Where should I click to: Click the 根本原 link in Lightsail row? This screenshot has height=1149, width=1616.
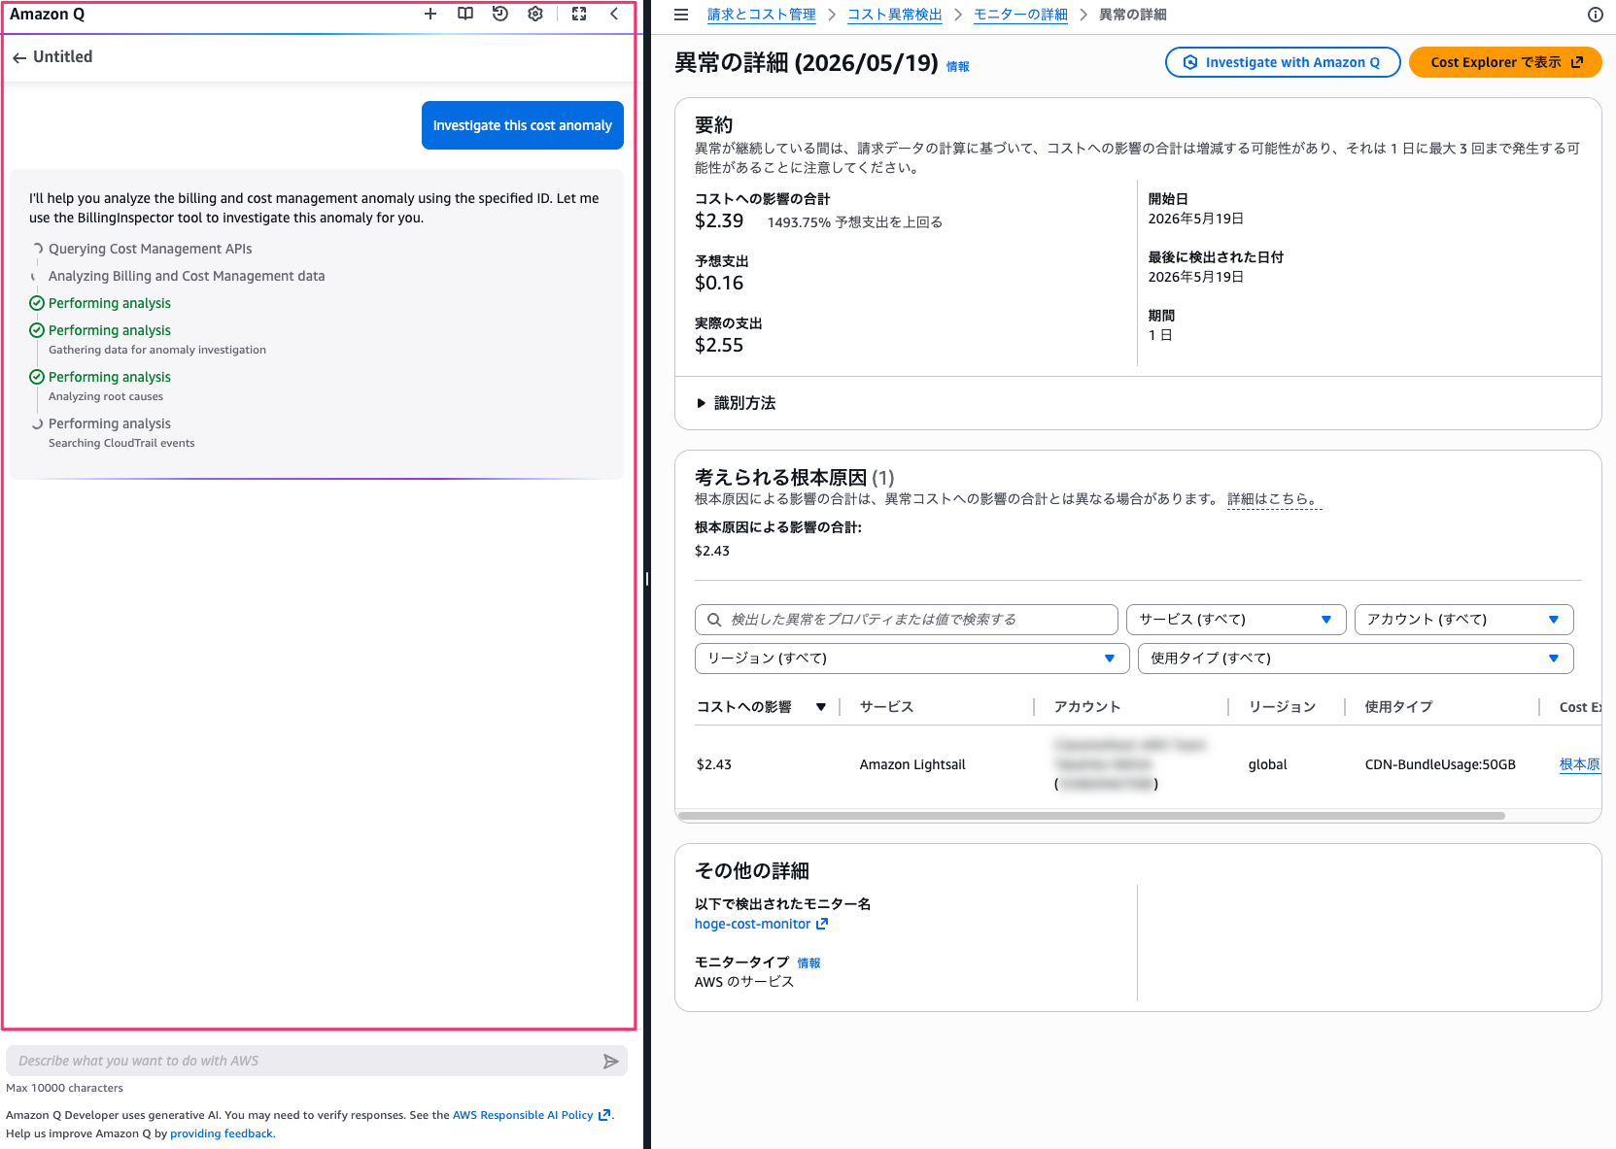tap(1580, 764)
